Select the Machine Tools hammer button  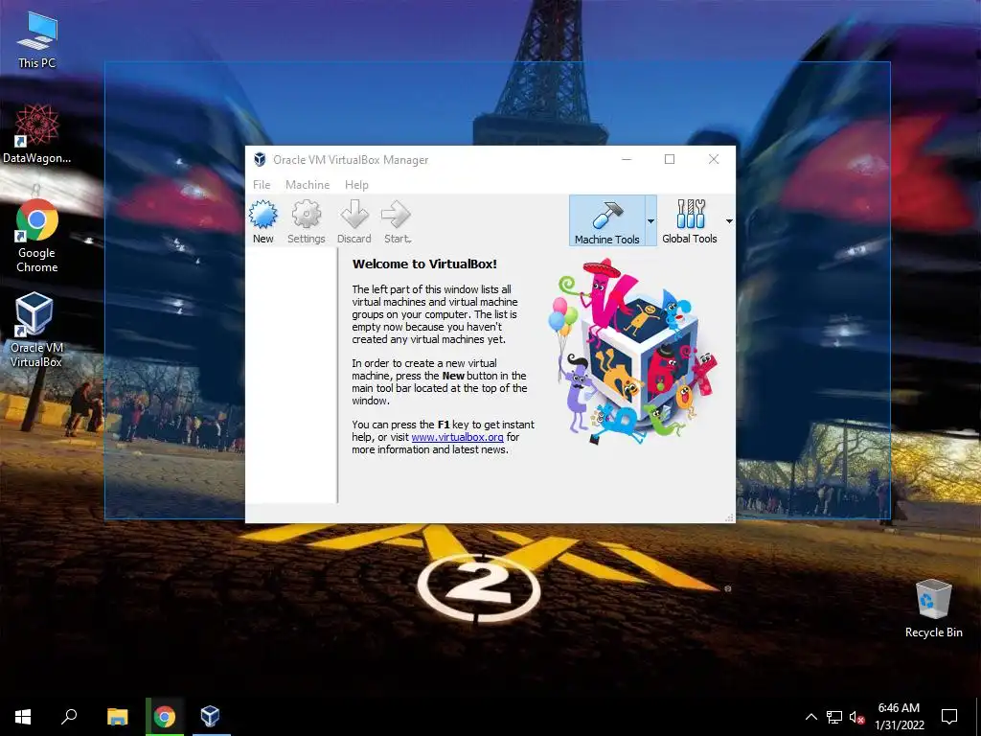coord(606,220)
